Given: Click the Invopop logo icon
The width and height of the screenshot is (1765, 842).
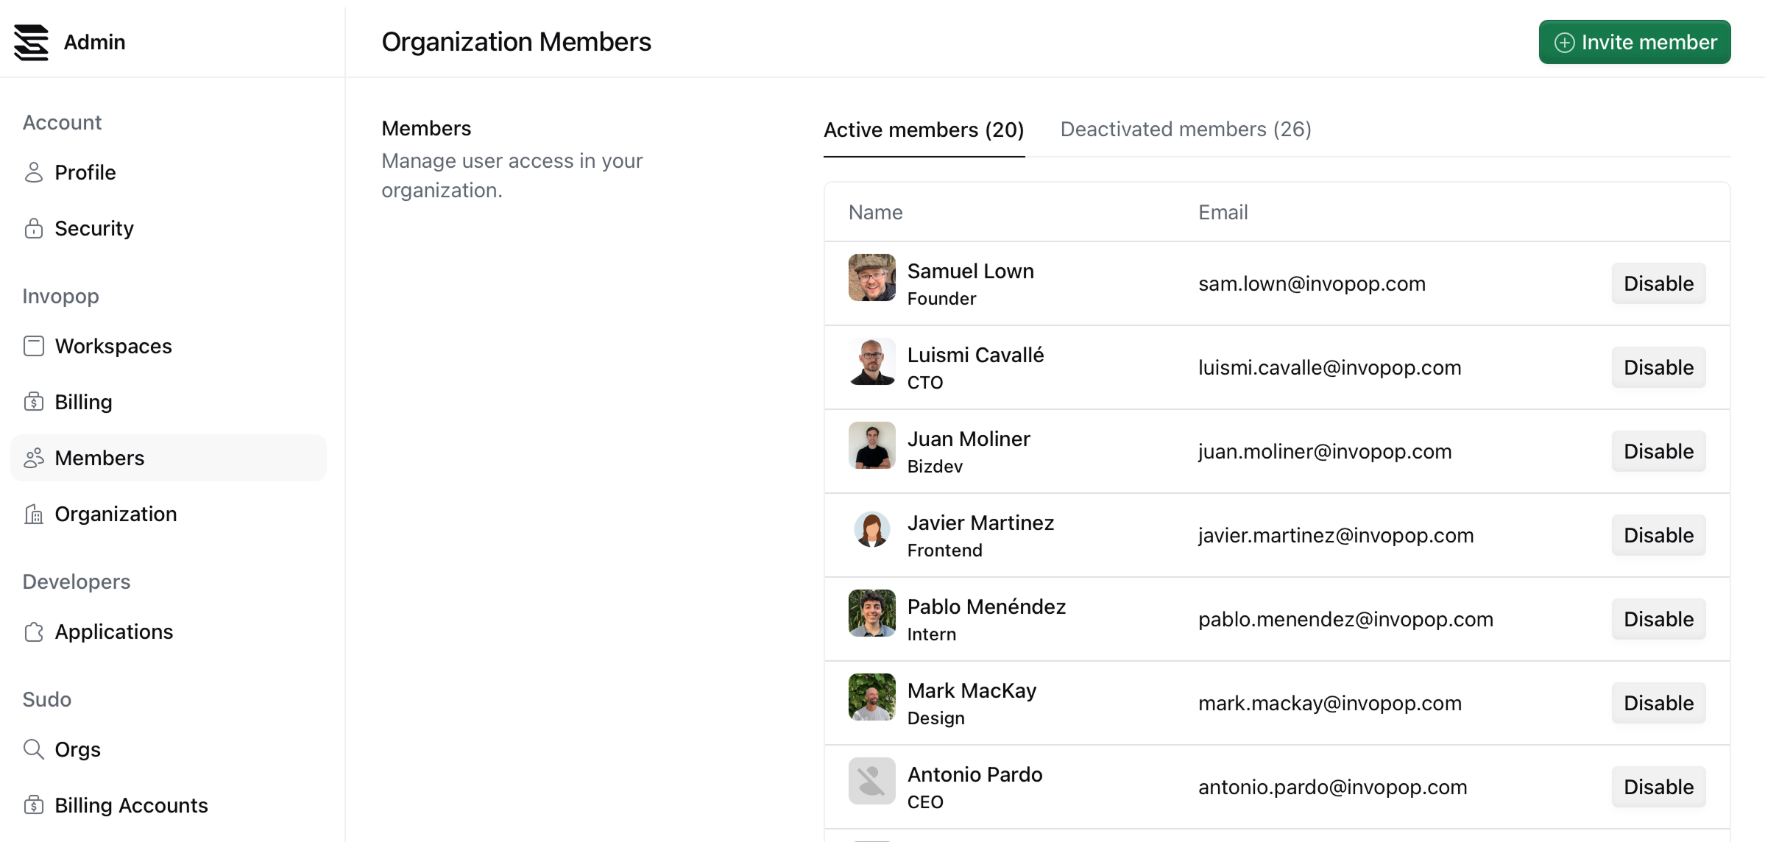Looking at the screenshot, I should (x=31, y=42).
